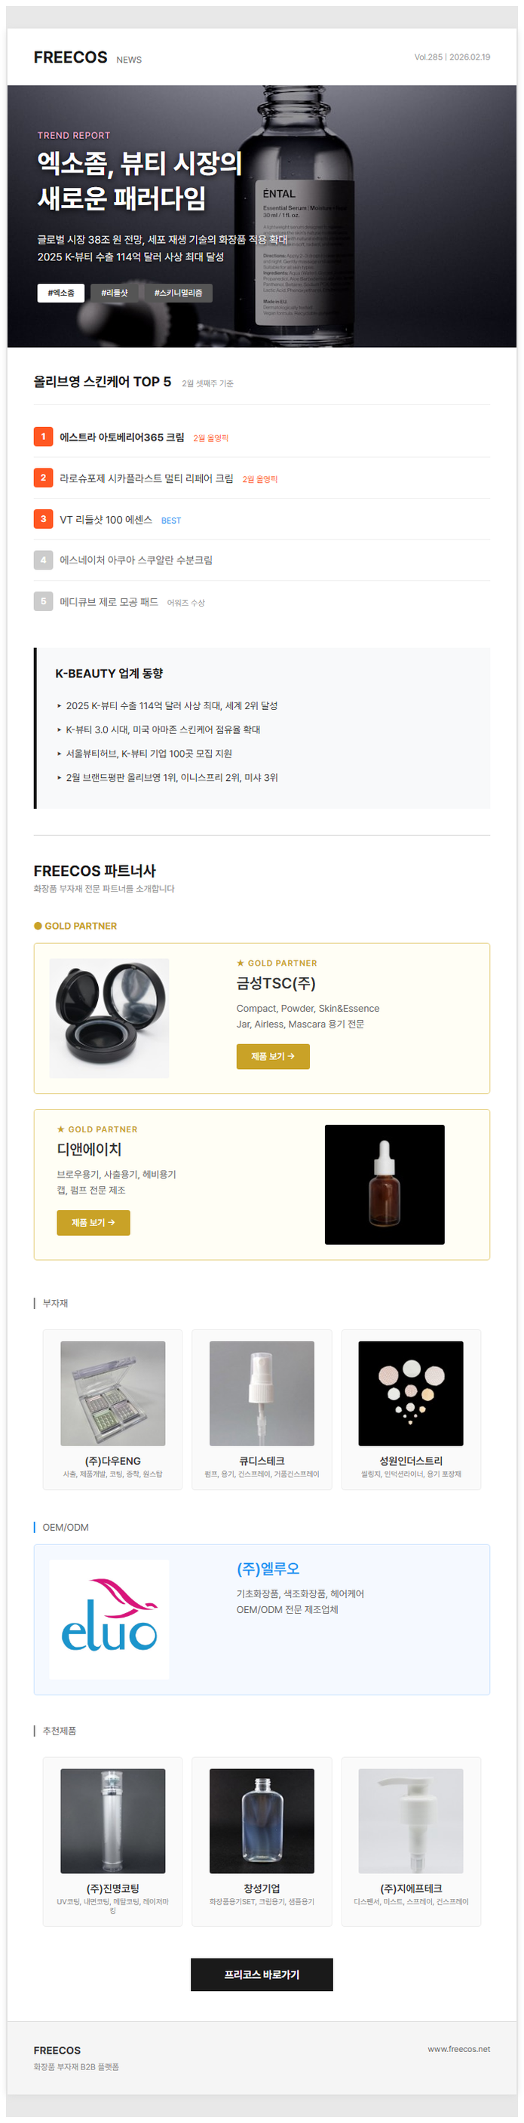Image resolution: width=524 pixels, height=2123 pixels.
Task: Click the eluo logo image
Action: tap(109, 1620)
